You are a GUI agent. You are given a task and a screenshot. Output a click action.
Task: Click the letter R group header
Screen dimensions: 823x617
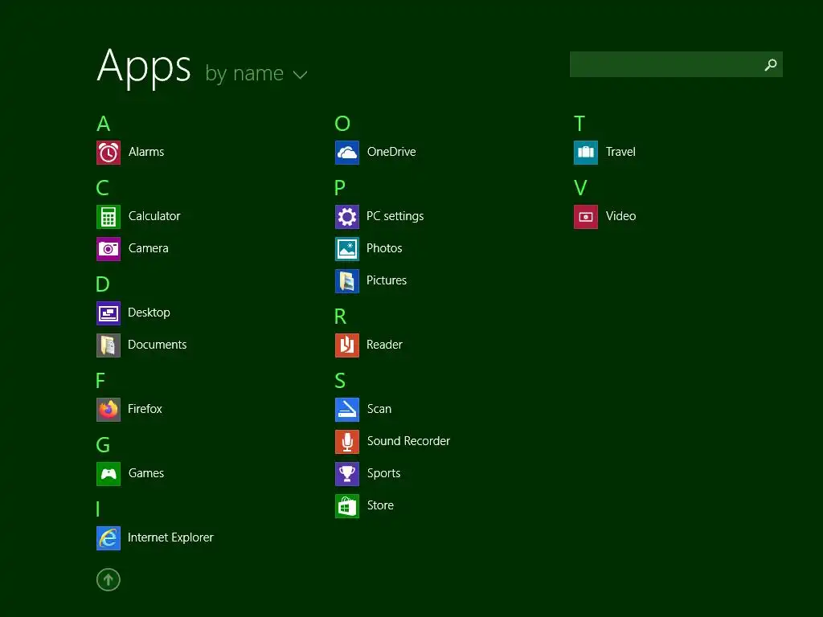tap(340, 317)
